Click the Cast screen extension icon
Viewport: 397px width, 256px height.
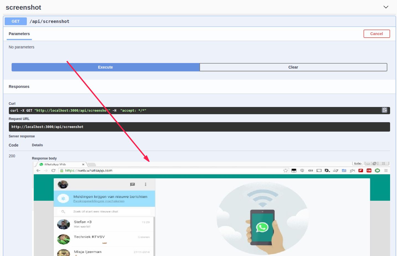pyautogui.click(x=319, y=171)
